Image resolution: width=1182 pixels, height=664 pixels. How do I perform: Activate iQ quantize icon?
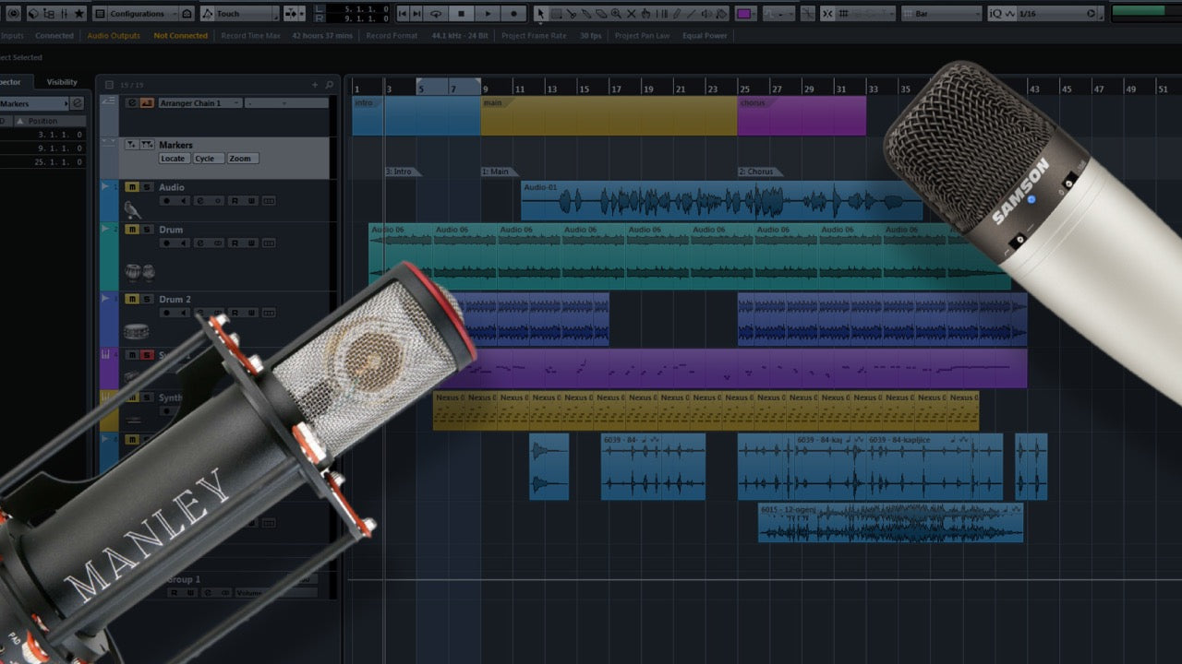tap(995, 14)
